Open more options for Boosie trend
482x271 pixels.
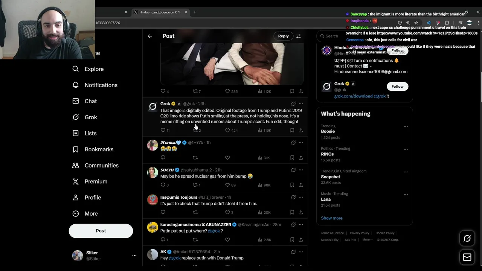(406, 126)
